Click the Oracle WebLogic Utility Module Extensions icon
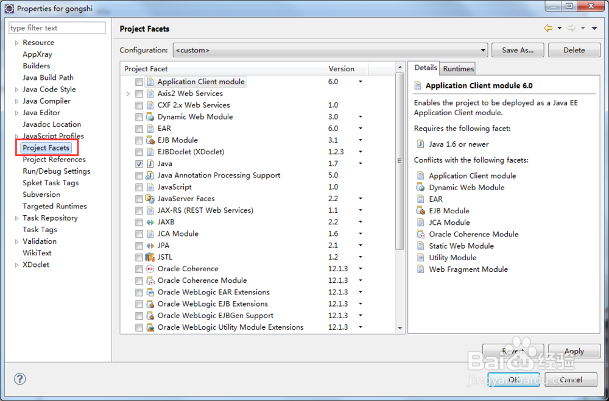 point(150,327)
